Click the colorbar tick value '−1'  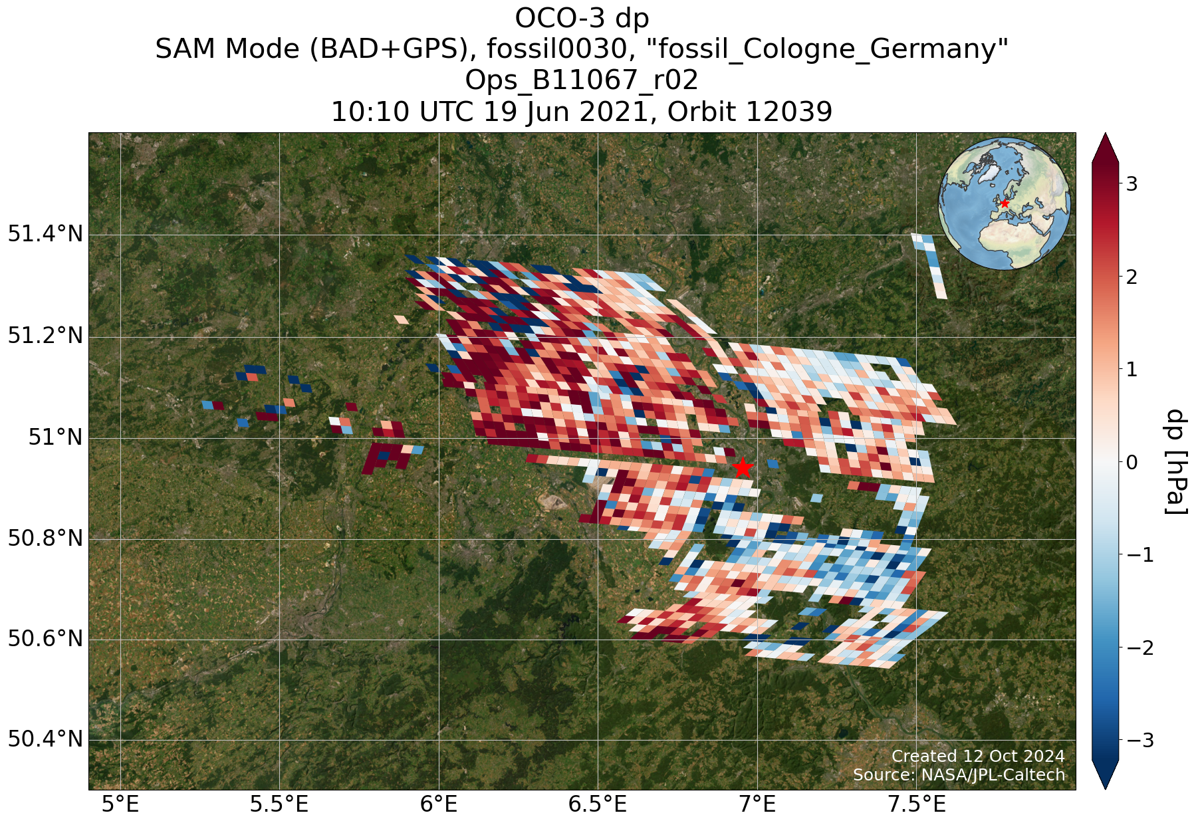1139,554
